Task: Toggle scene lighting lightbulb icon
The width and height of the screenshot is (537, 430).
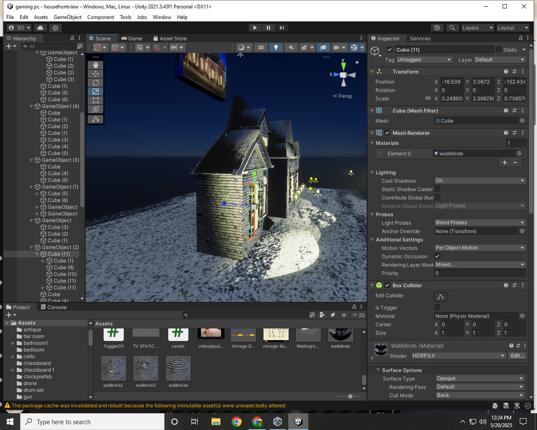Action: 276,47
